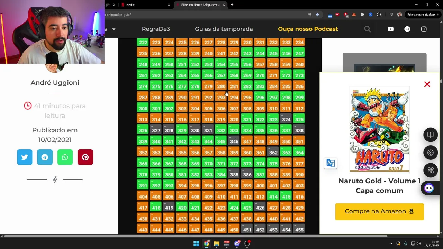This screenshot has height=249, width=443.
Task: Share the article on Telegram
Action: tap(45, 157)
